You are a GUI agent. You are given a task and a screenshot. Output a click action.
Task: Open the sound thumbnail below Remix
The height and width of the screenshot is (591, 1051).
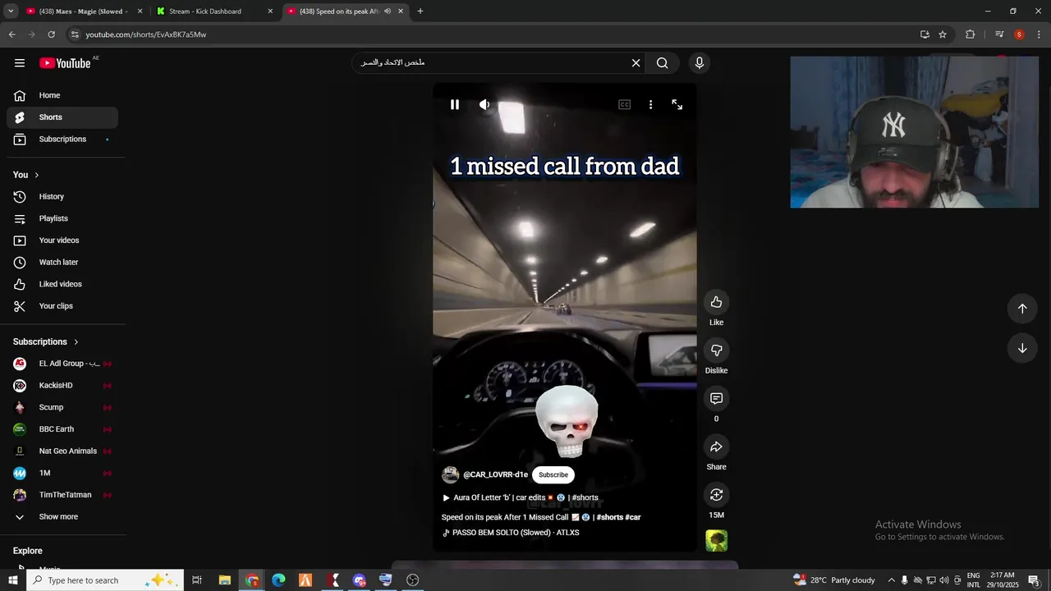click(x=716, y=541)
